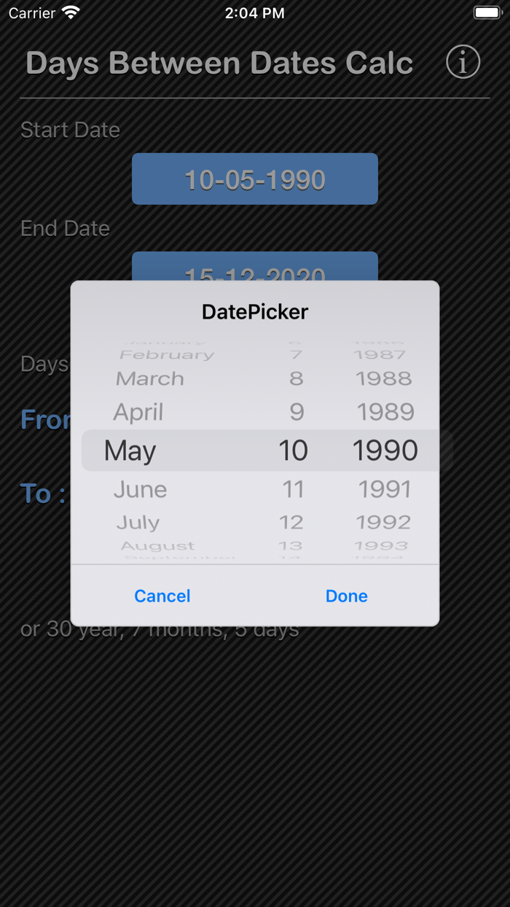Select June in the month wheel
Image resolution: width=510 pixels, height=907 pixels.
pos(140,489)
